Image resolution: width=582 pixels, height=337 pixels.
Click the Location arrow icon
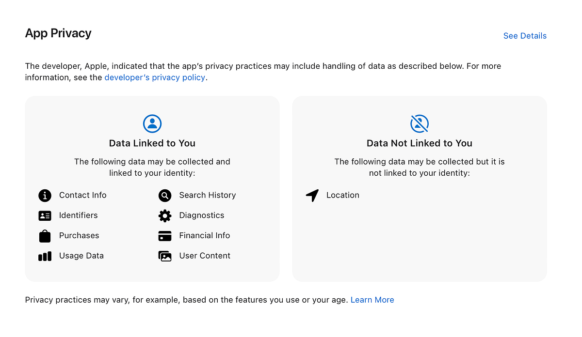[312, 195]
